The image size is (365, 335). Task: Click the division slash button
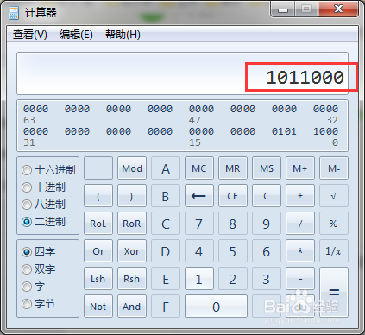(x=300, y=224)
